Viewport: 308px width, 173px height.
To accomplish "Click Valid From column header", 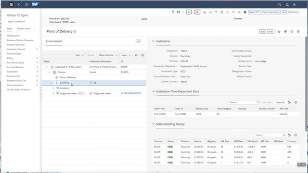I will click(159, 109).
